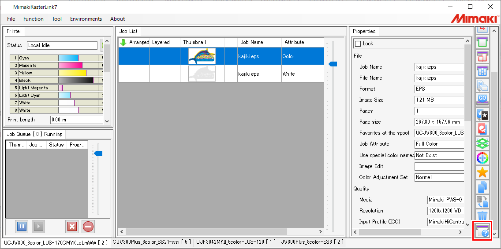
Task: Click the blue trash can Delete icon
Action: (482, 216)
